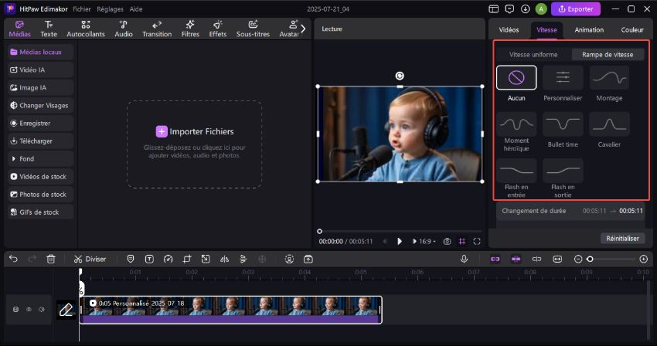Open the Autocollants stickers panel
Viewport: 657px width, 346px height.
pyautogui.click(x=86, y=29)
